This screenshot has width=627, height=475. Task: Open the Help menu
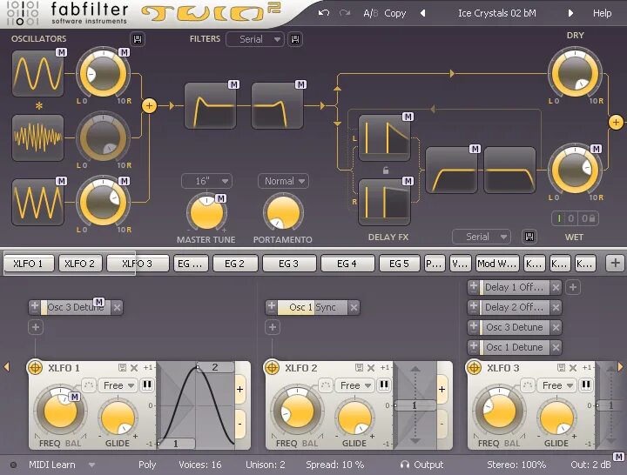[x=602, y=13]
